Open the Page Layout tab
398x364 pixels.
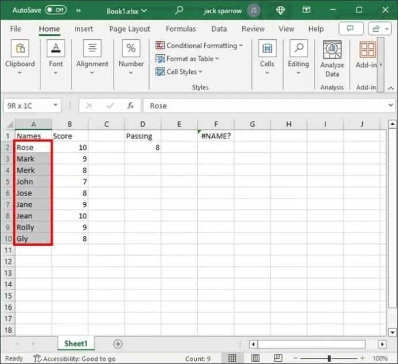click(130, 29)
